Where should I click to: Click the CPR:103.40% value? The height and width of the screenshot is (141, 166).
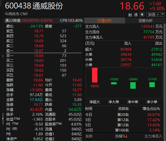[71, 20]
